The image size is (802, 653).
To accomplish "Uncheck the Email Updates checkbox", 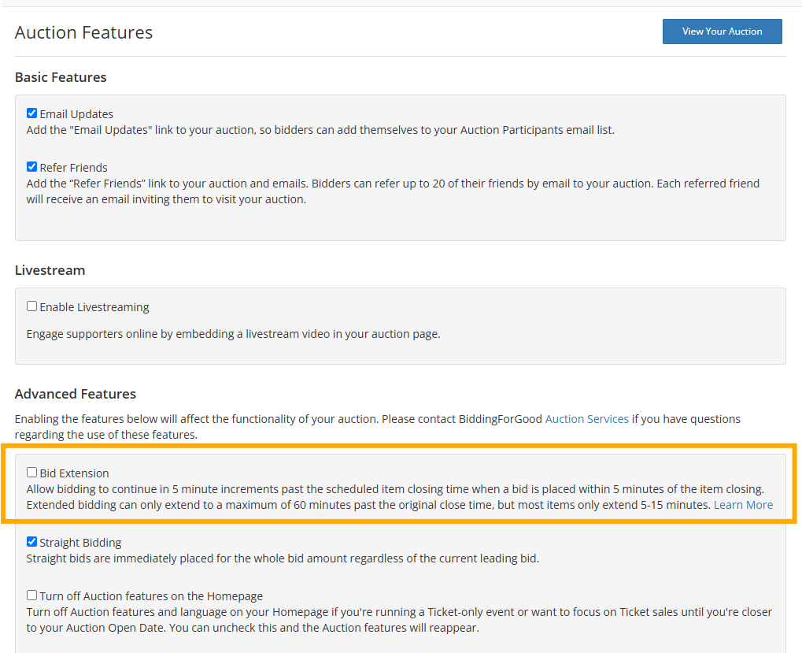I will coord(31,112).
